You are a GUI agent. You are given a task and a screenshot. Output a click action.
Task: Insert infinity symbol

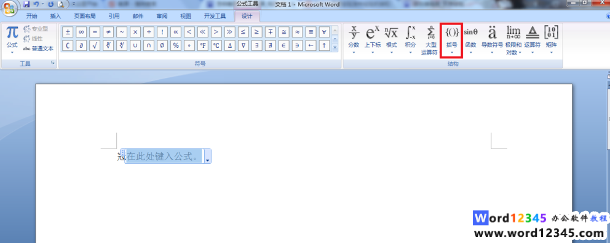click(x=81, y=32)
